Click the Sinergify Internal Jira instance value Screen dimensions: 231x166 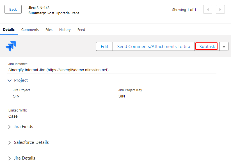tap(58, 70)
